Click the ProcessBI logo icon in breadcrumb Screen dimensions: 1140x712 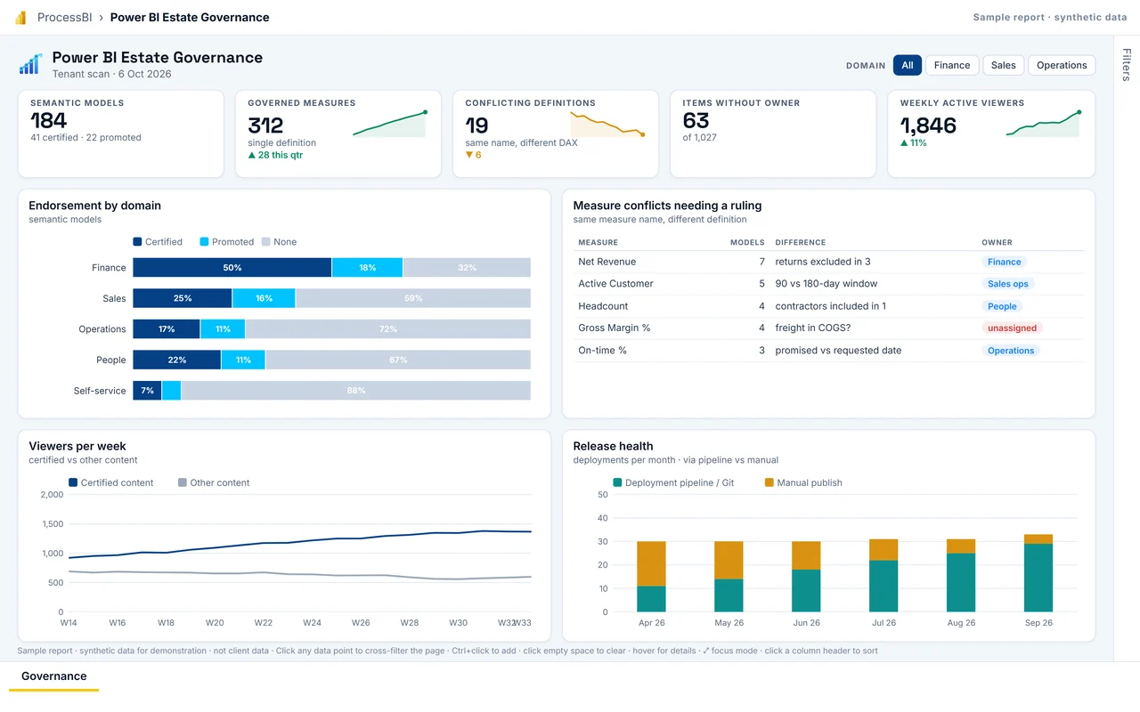click(x=20, y=17)
